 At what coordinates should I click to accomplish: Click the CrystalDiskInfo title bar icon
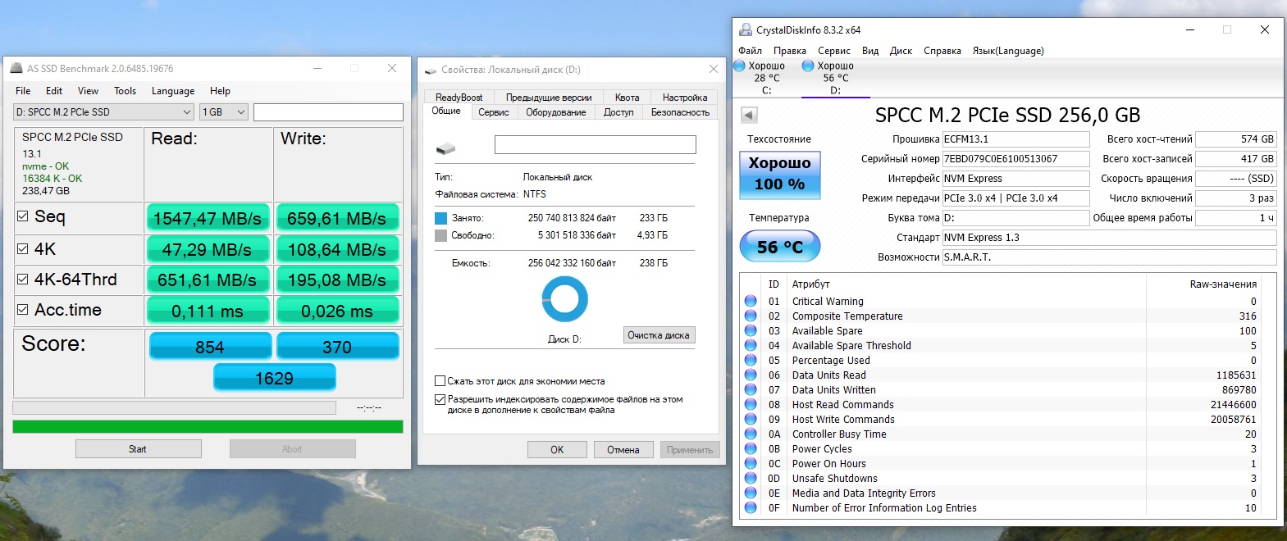tap(746, 30)
